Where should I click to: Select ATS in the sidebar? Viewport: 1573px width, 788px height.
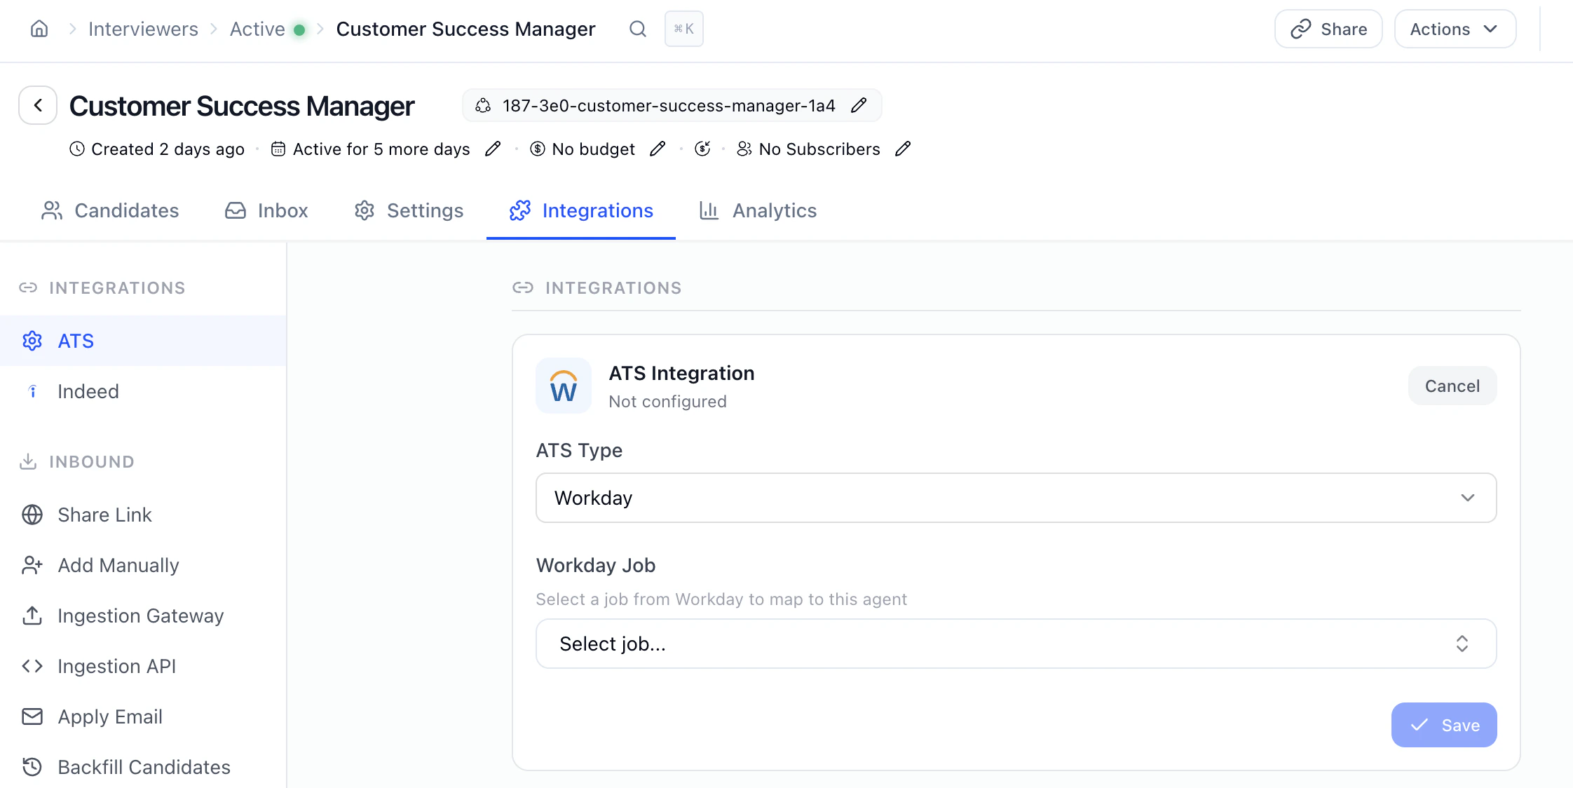point(143,341)
